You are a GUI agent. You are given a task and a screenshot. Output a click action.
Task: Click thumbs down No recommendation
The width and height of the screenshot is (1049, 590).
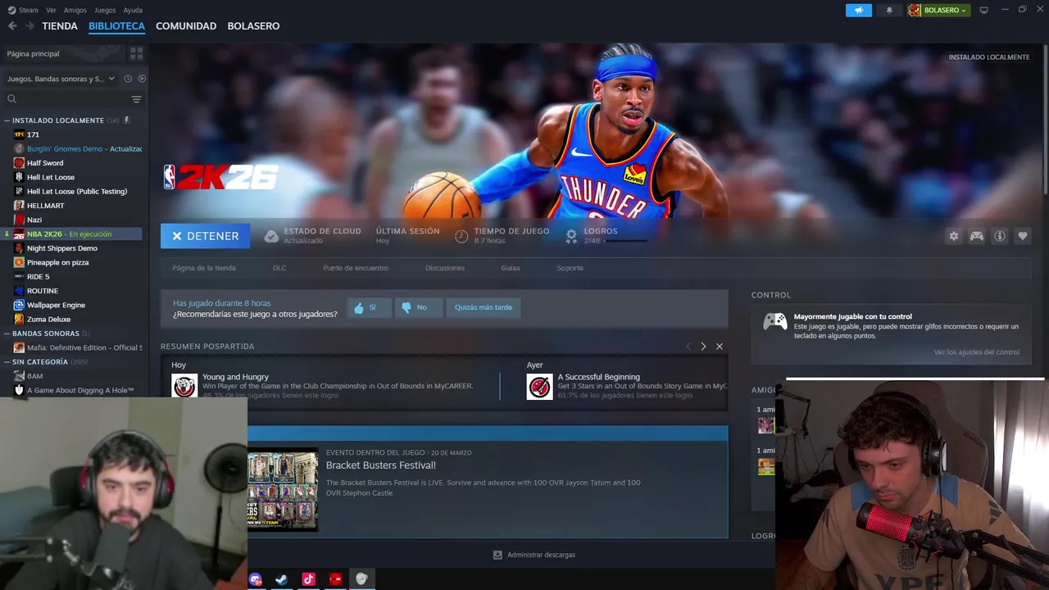[418, 307]
